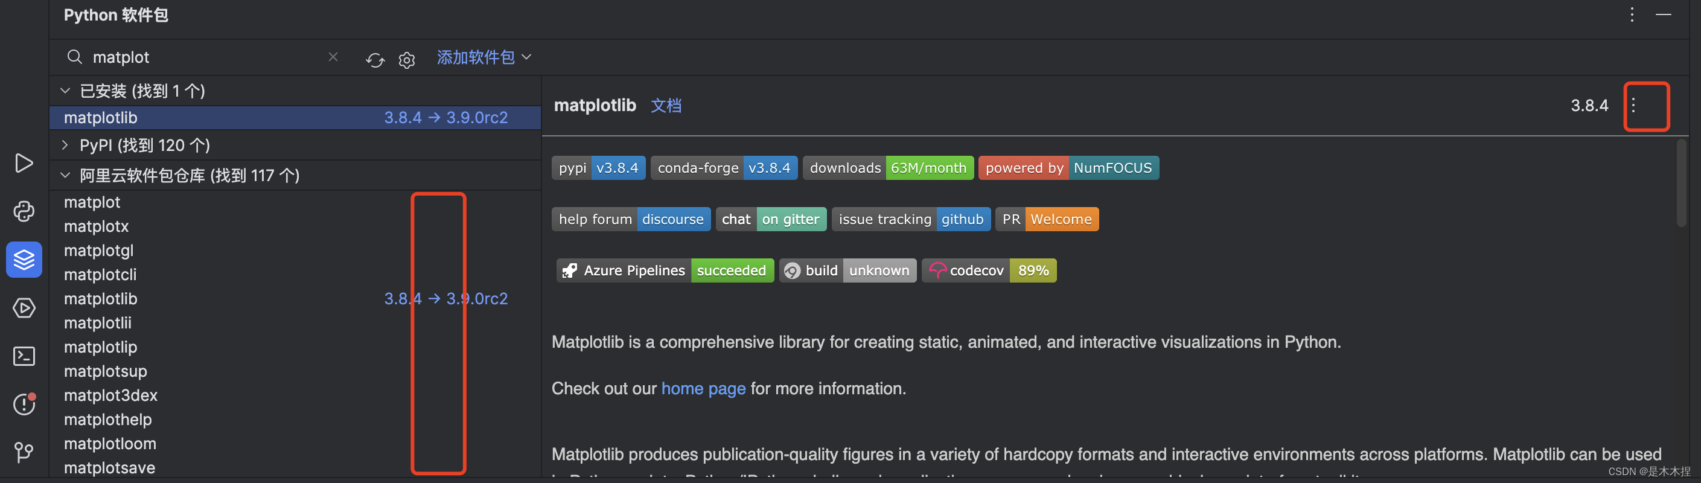This screenshot has width=1701, height=483.
Task: Open the Services sidebar icon
Action: click(24, 308)
